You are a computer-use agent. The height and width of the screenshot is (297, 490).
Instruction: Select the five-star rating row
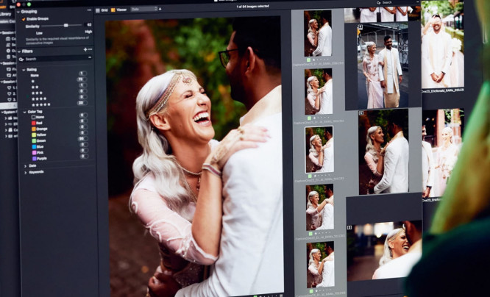coord(41,104)
